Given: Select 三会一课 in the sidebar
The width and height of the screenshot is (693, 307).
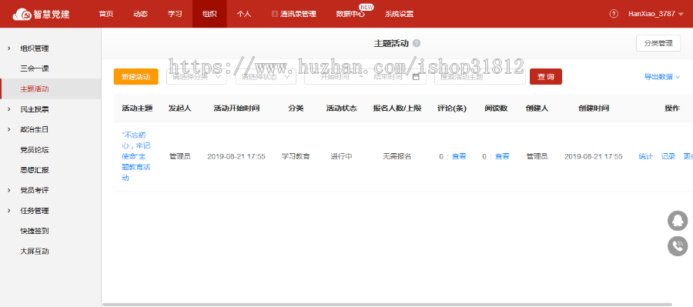Looking at the screenshot, I should (35, 68).
